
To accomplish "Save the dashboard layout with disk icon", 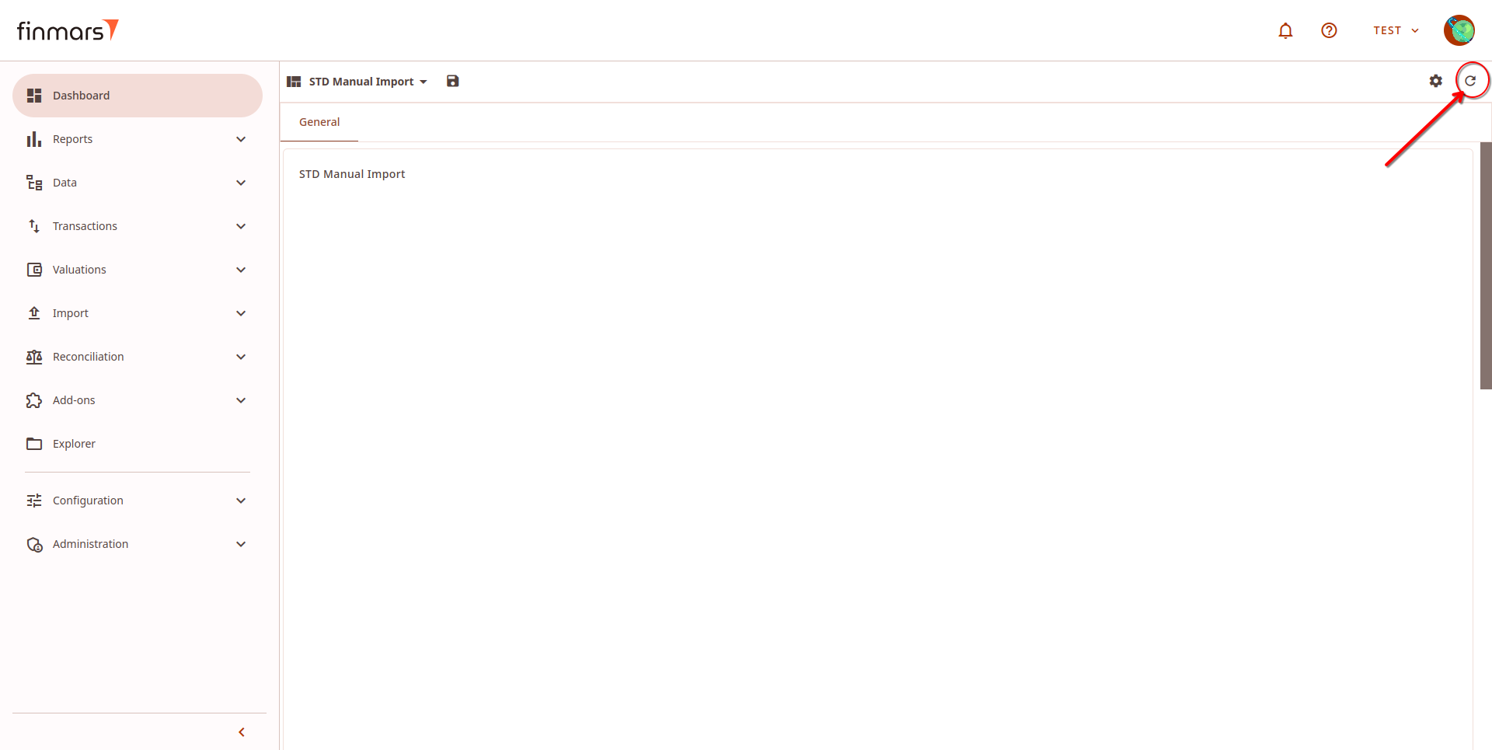I will click(x=452, y=81).
